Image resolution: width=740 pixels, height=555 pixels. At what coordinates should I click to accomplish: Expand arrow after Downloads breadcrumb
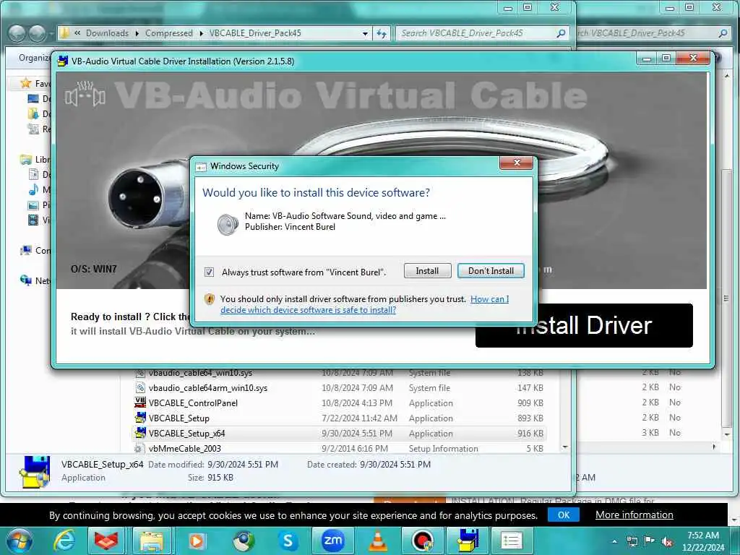[137, 33]
